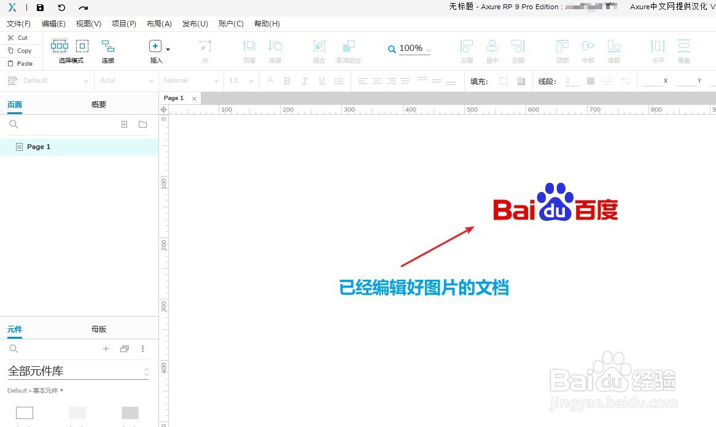
Task: Open the text color A picker
Action: tap(270, 81)
